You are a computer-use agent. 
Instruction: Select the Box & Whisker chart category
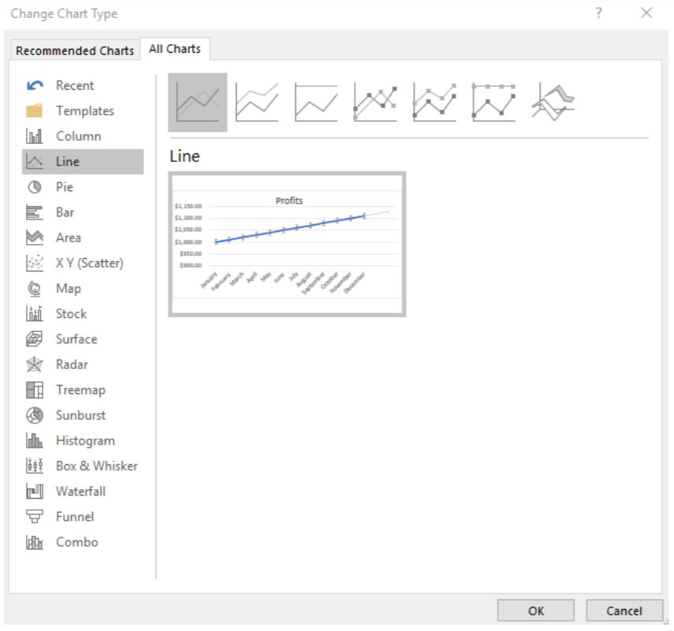[x=96, y=466]
